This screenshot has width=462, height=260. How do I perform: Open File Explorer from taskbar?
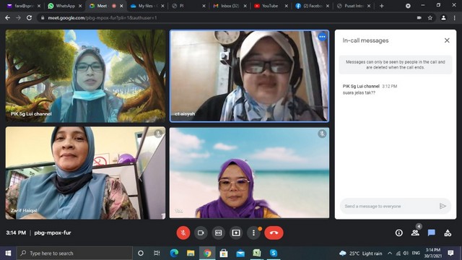coord(191,253)
